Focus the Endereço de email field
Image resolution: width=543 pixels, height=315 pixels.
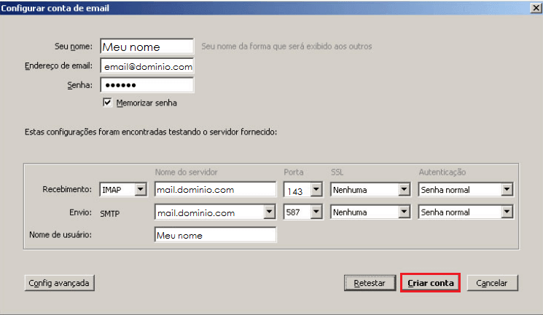(x=147, y=66)
